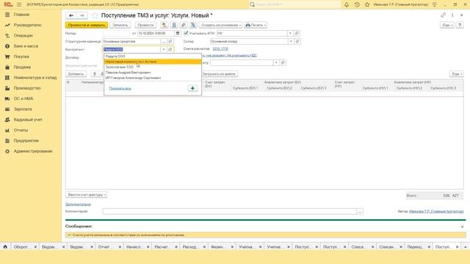Click the 1C logo icon
The width and height of the screenshot is (470, 264).
pyautogui.click(x=8, y=4)
